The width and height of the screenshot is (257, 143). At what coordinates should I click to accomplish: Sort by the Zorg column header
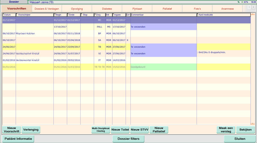point(99,15)
